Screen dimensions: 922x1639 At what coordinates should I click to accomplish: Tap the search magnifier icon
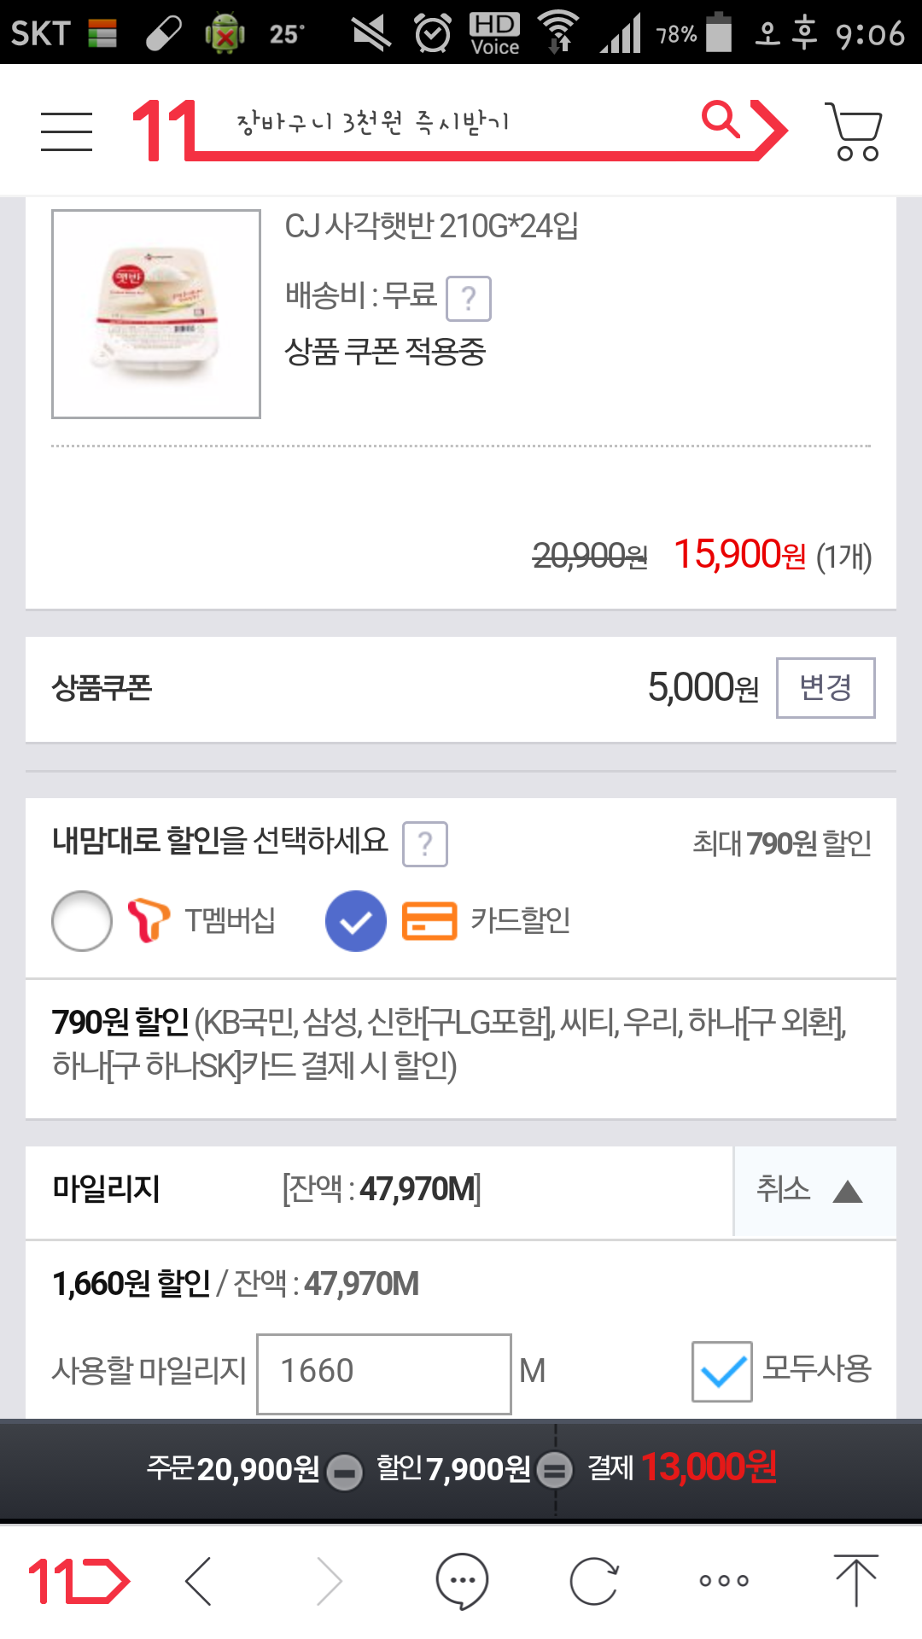(721, 120)
